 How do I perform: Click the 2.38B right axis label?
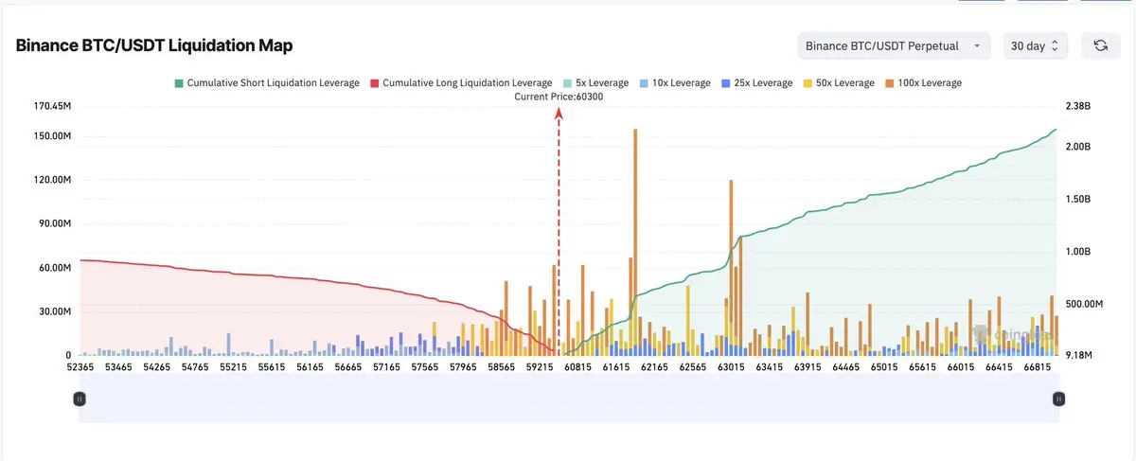(x=1077, y=106)
